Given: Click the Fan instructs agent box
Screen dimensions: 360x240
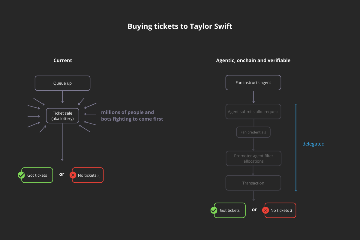Looking at the screenshot, I should [x=253, y=82].
